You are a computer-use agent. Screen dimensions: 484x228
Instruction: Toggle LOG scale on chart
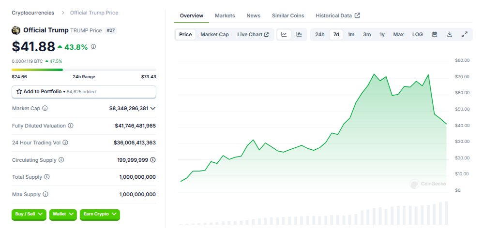coord(417,34)
